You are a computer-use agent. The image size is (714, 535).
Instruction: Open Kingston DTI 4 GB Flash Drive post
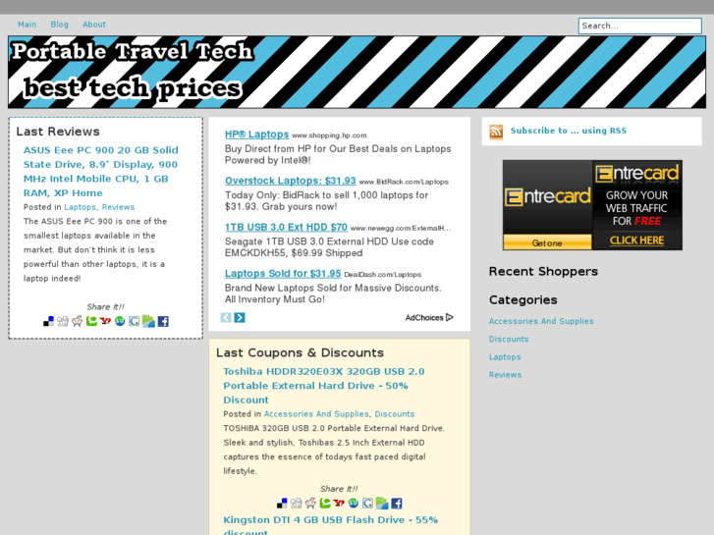click(x=331, y=525)
